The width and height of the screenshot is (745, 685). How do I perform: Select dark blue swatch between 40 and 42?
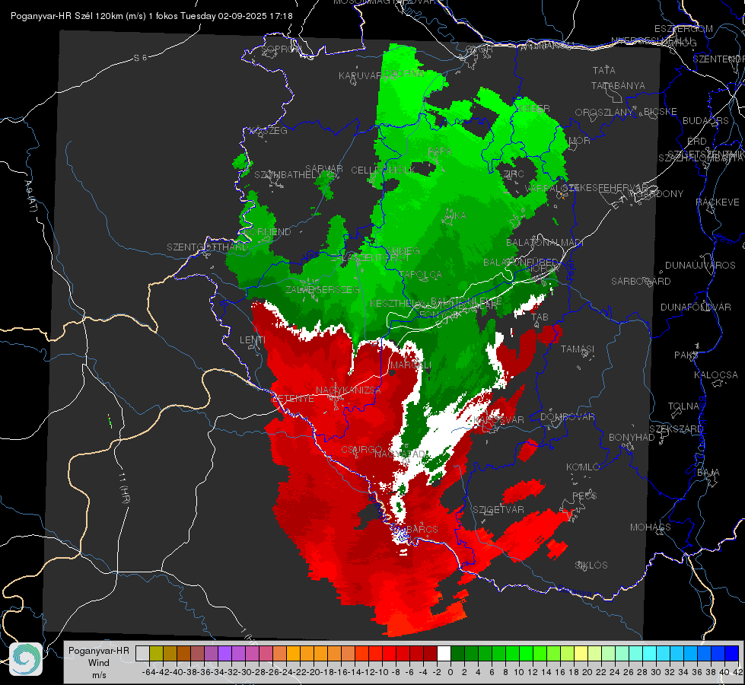(732, 653)
